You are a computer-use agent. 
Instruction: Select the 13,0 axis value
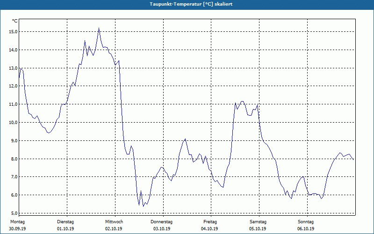(14, 68)
